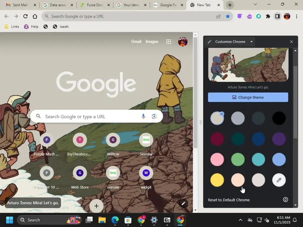The width and height of the screenshot is (303, 227).
Task: Open the isaiah bookmark
Action: (61, 27)
